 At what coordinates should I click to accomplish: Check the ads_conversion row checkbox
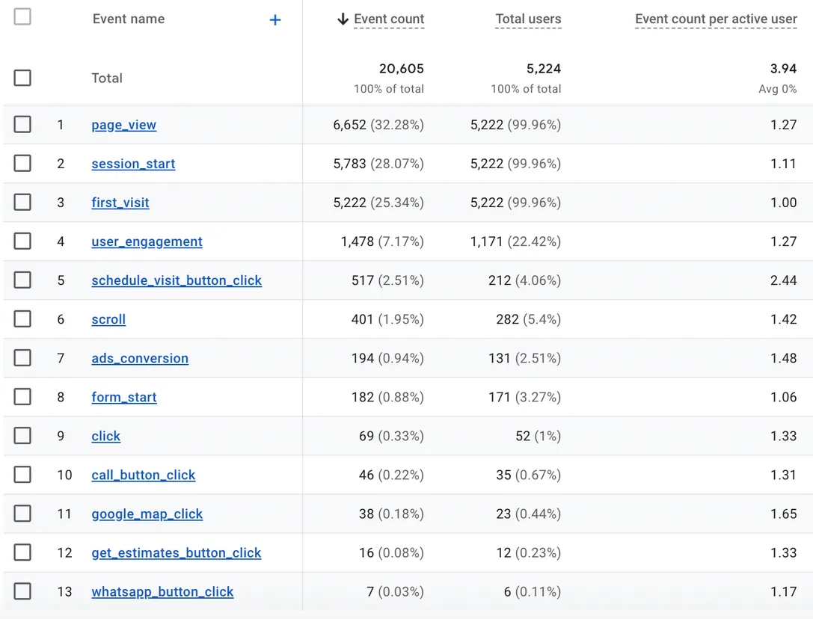point(22,357)
